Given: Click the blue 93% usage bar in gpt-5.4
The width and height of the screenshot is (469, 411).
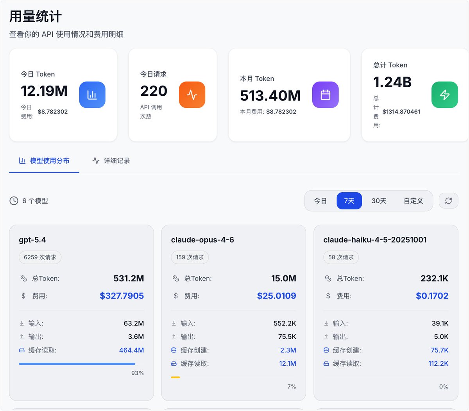Looking at the screenshot, I should click(77, 364).
